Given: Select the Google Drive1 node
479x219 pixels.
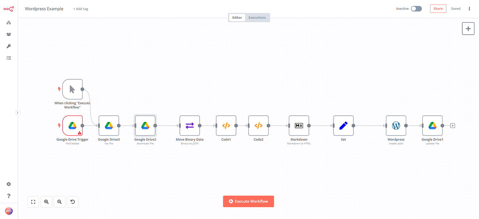Looking at the screenshot, I should pos(432,125).
